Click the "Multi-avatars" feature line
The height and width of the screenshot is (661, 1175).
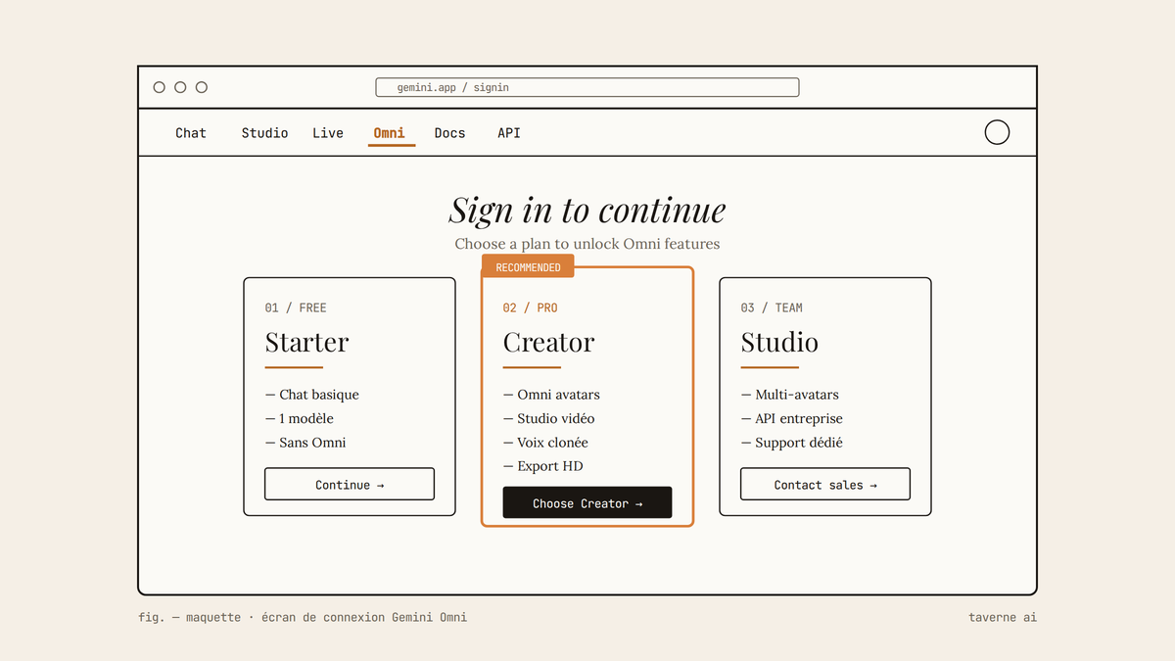(790, 395)
